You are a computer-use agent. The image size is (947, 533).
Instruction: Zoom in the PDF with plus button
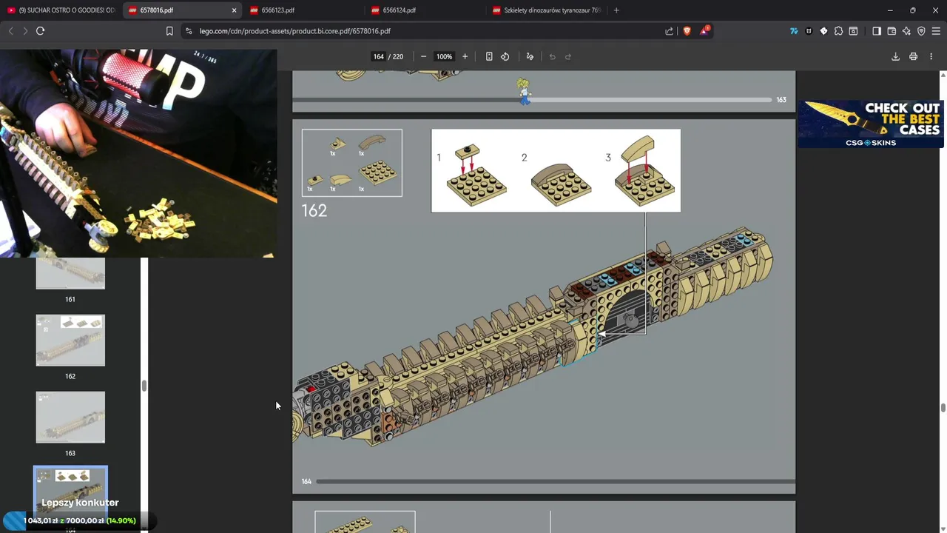click(465, 56)
